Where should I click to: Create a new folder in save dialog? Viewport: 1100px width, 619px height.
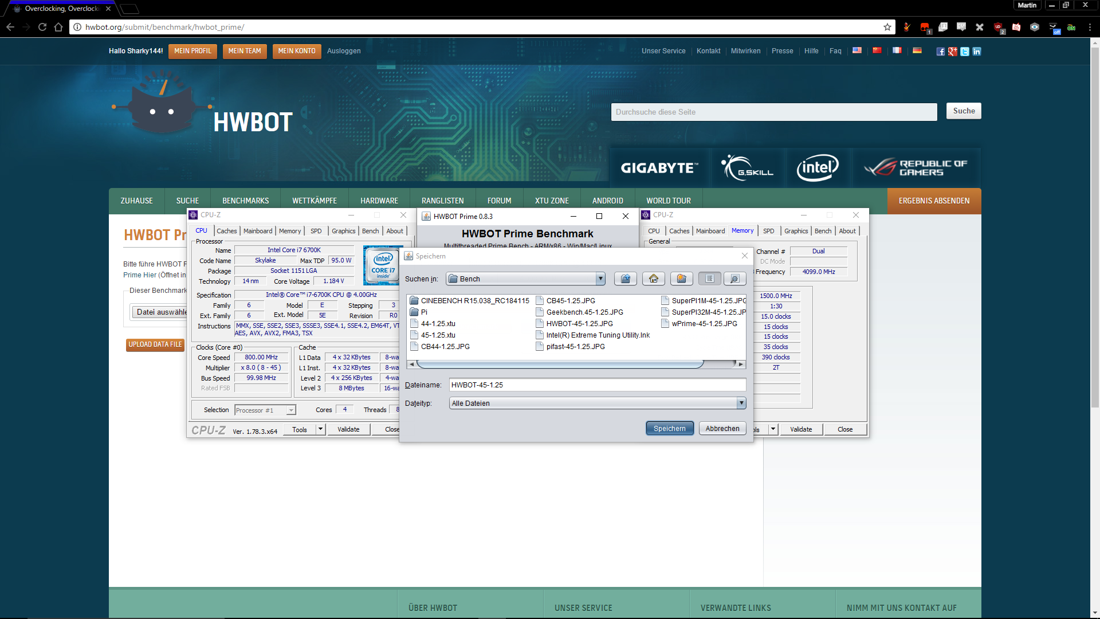point(682,279)
